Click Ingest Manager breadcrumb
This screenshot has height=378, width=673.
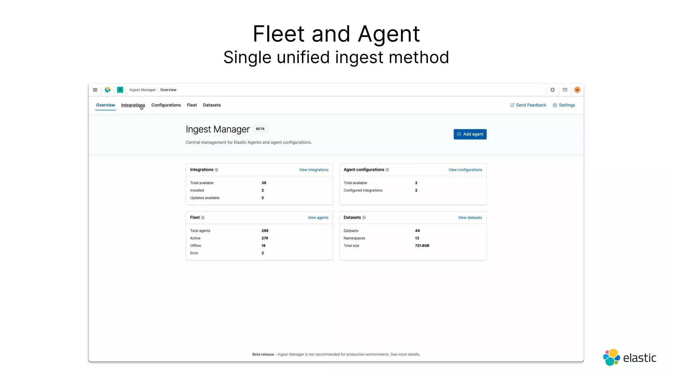pyautogui.click(x=142, y=90)
